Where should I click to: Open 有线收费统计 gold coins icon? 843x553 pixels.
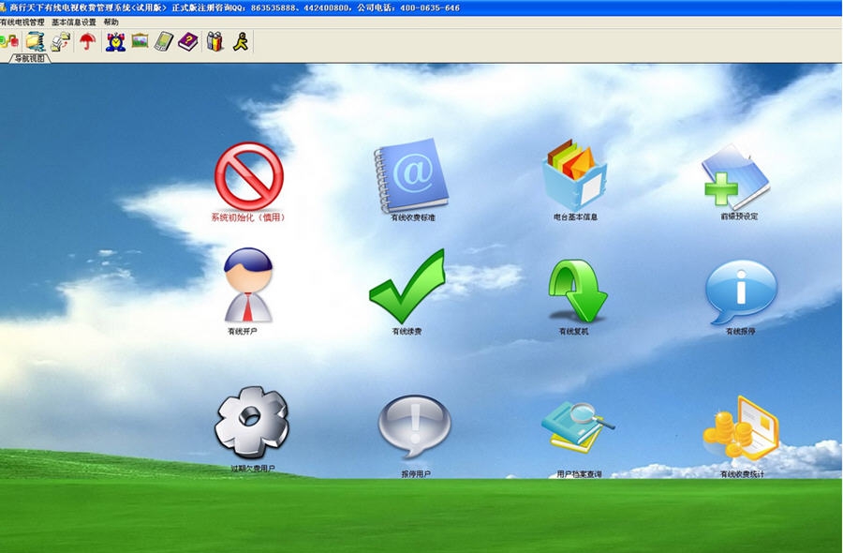pos(741,427)
